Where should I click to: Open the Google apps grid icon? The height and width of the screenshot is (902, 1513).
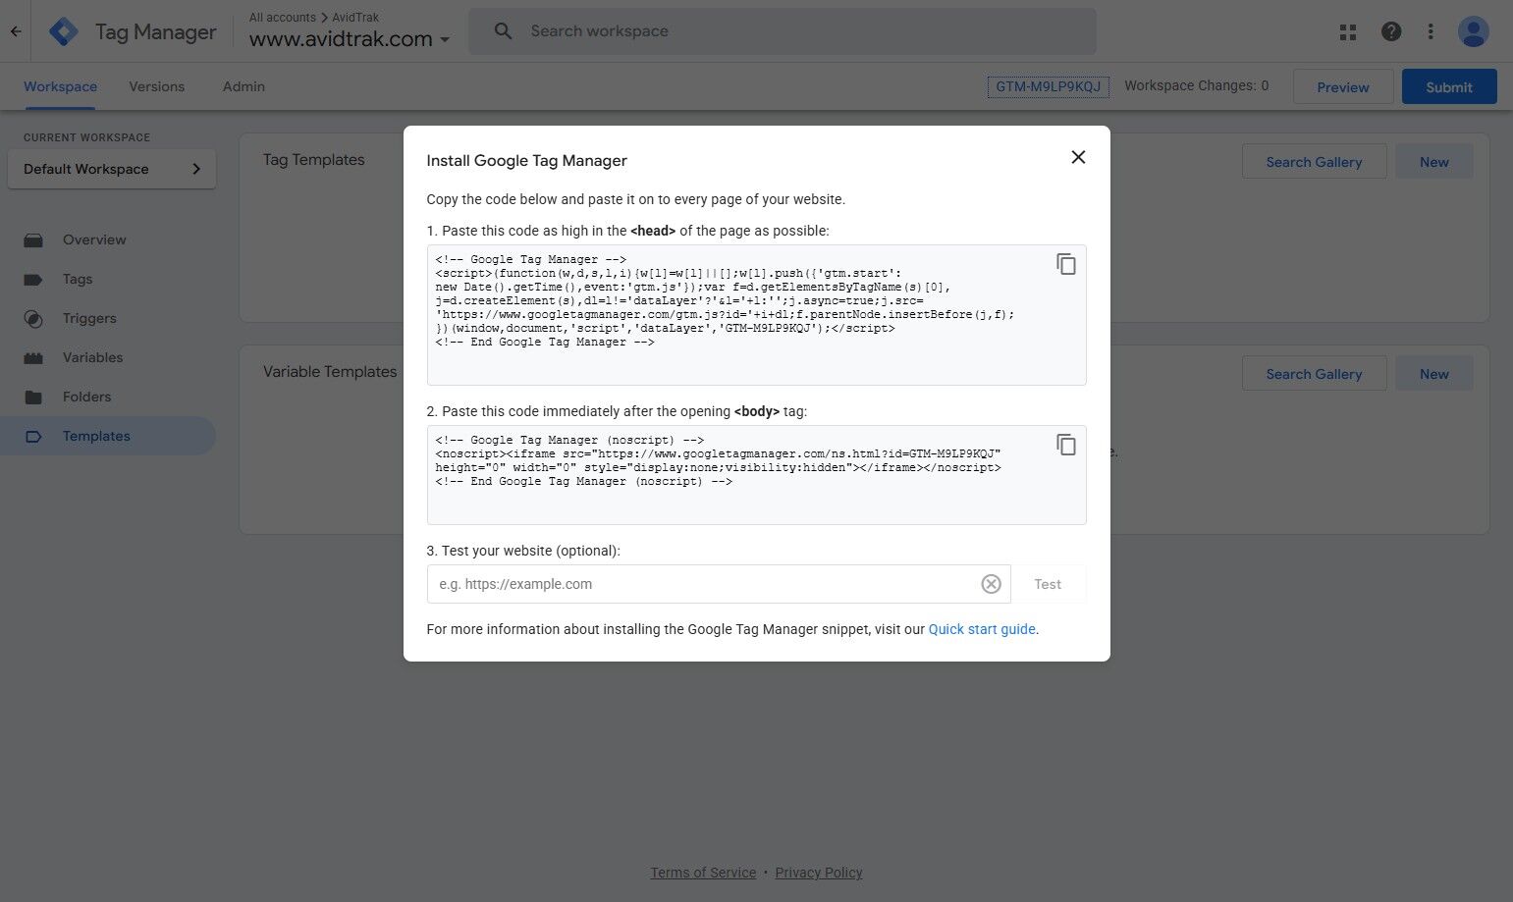tap(1348, 31)
